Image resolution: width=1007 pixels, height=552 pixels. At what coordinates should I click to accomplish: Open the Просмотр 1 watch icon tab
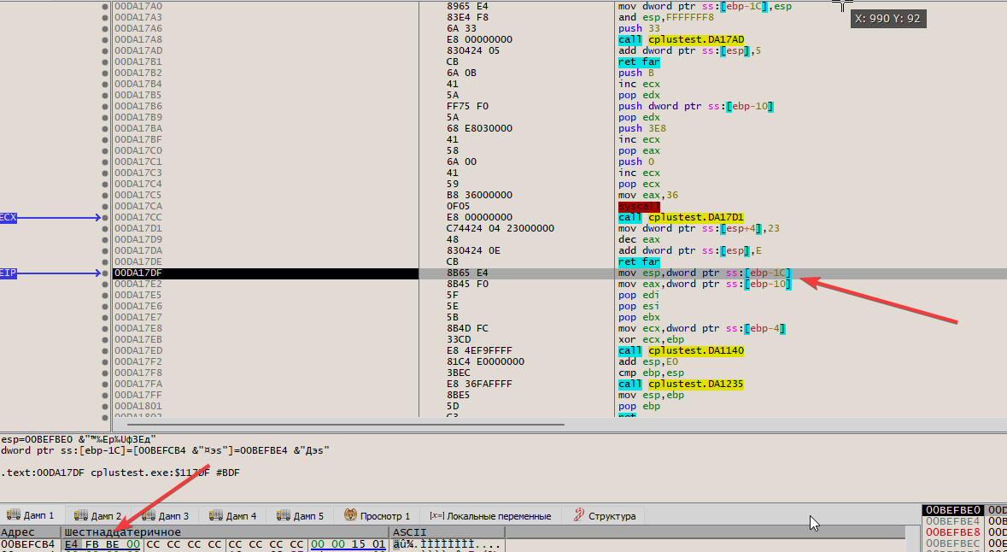pos(377,516)
